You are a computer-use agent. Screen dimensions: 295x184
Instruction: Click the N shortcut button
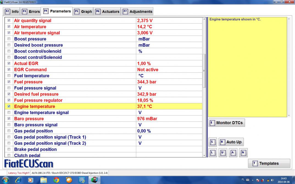[243, 153]
